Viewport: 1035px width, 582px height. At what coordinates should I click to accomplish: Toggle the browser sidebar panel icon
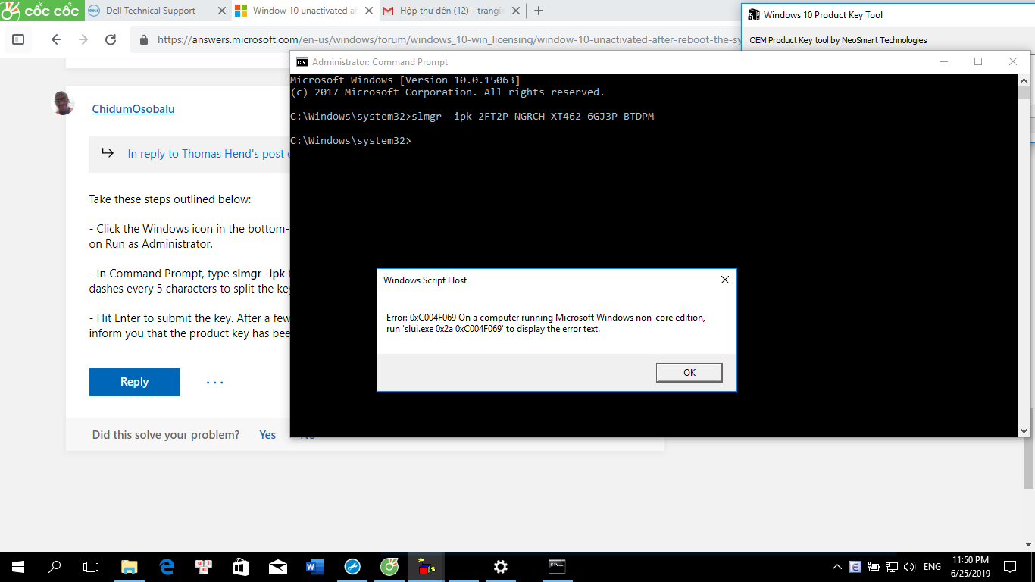coord(18,39)
